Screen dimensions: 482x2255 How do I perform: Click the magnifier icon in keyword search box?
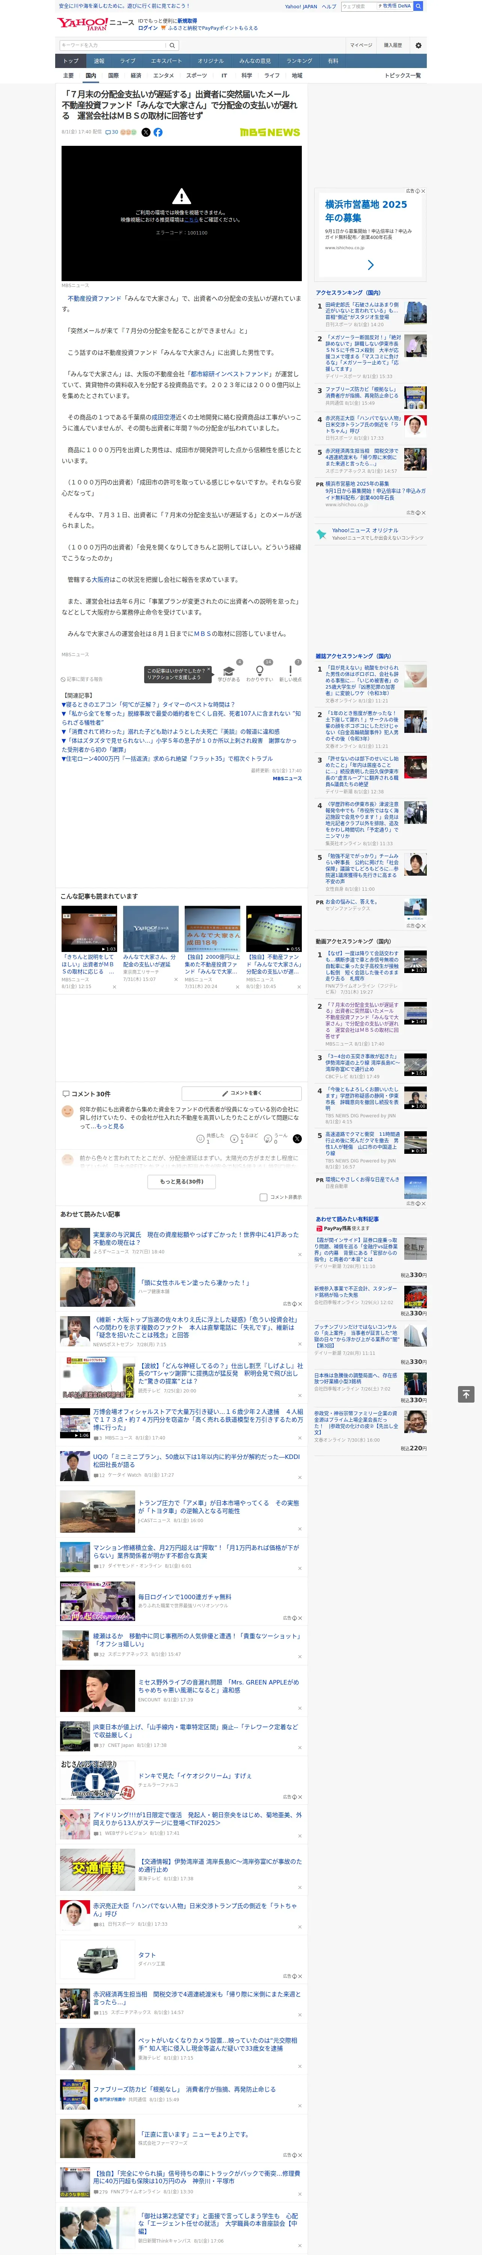172,45
